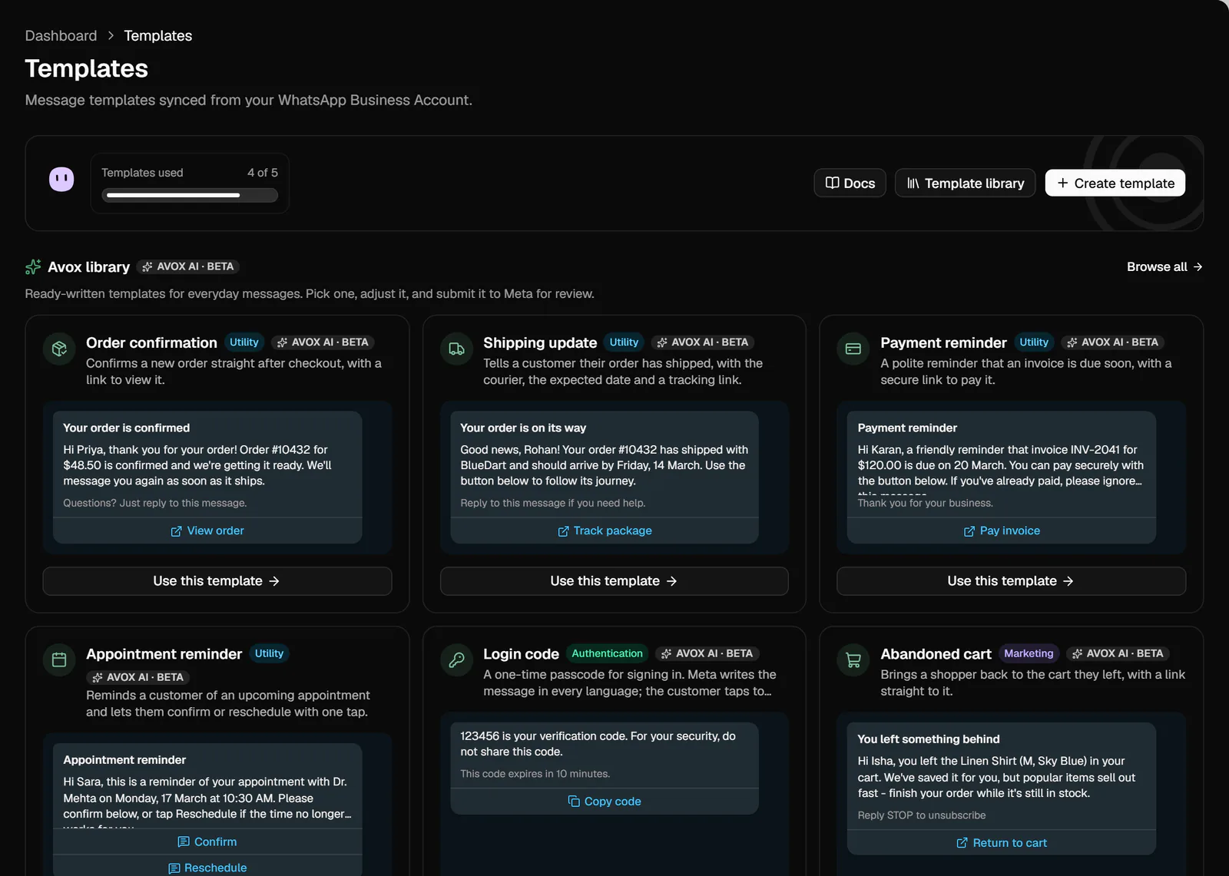1229x876 pixels.
Task: Click the "4 of 5" templates used count
Action: [x=263, y=173]
